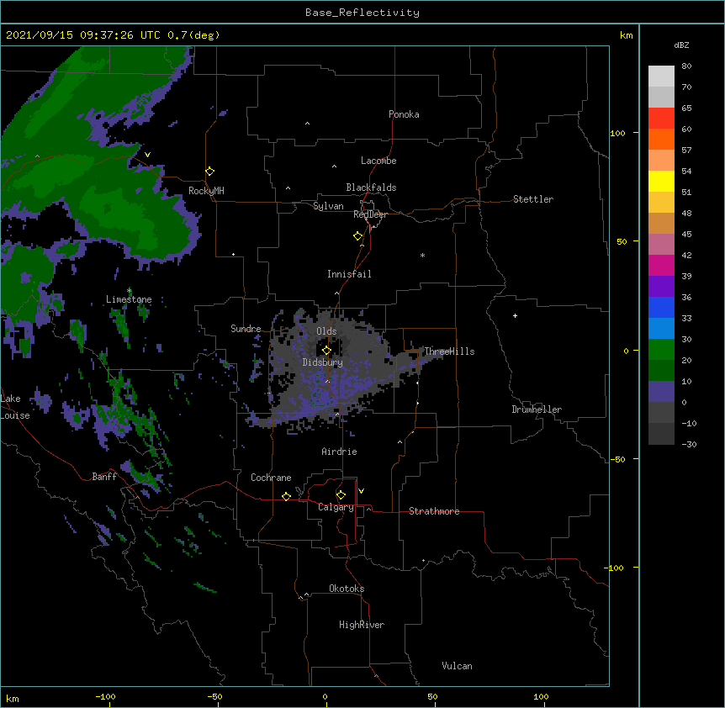
Task: Click the asterisk marker above Limestone label
Action: tap(130, 291)
